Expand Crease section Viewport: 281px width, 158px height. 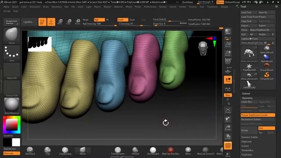pos(245,146)
